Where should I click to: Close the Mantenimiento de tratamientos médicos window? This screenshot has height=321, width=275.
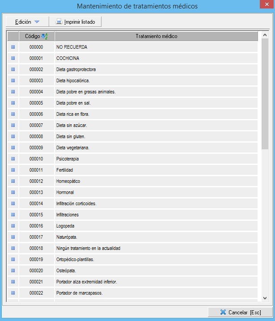point(267,4)
